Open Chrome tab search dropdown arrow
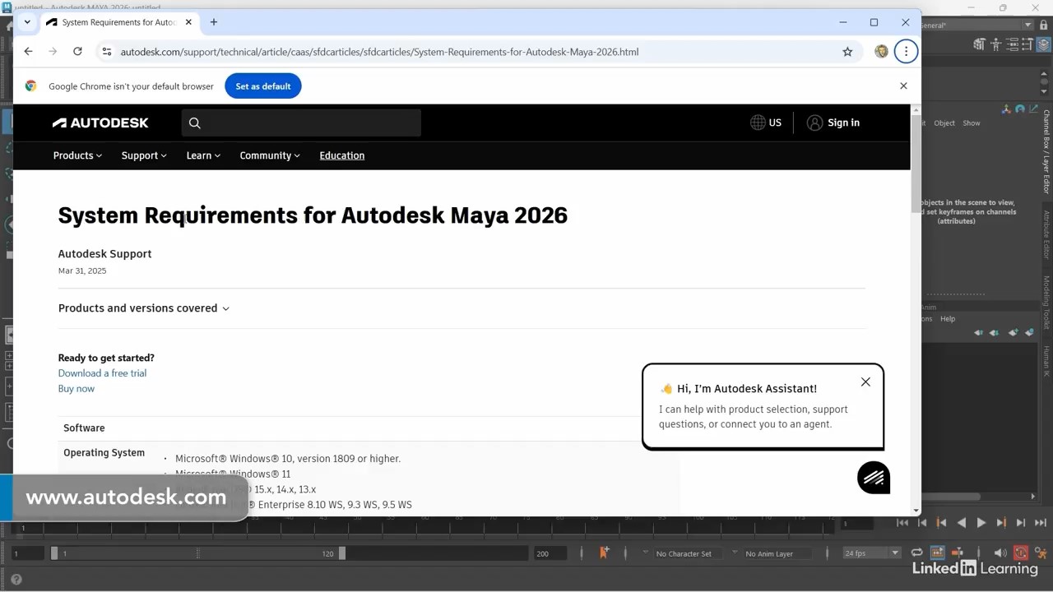Viewport: 1053px width, 592px height. pyautogui.click(x=27, y=22)
